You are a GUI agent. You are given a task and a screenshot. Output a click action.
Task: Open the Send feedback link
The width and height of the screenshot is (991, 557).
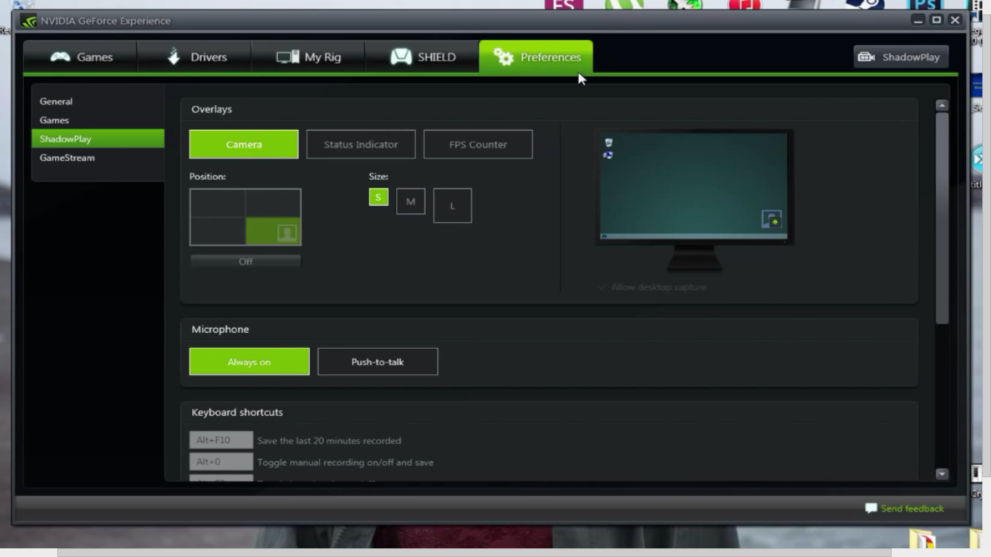tap(905, 508)
